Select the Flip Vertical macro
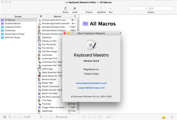 click(50, 48)
